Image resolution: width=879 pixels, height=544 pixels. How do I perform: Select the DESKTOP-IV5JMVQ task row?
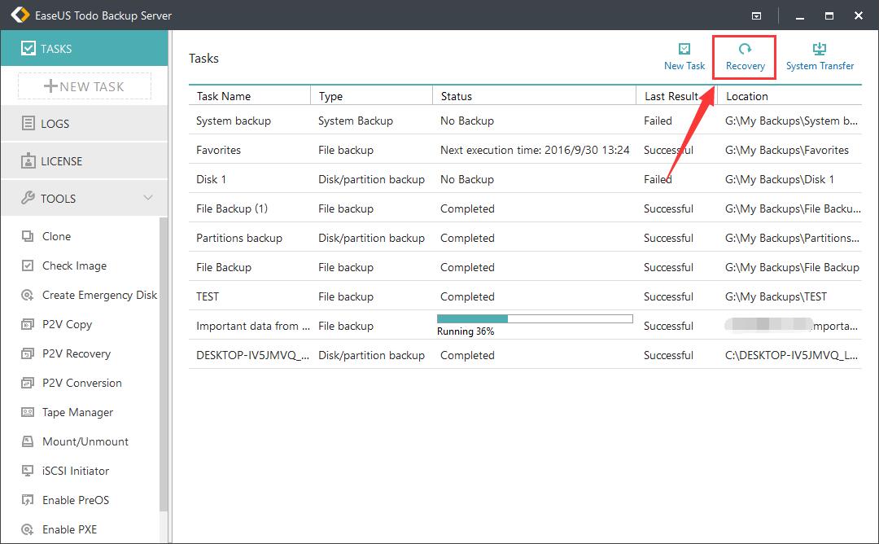point(525,355)
